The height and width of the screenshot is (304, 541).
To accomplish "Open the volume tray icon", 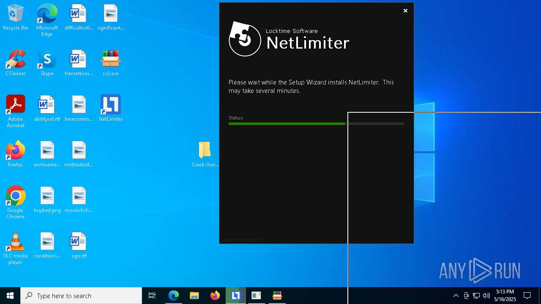I will coord(486,296).
